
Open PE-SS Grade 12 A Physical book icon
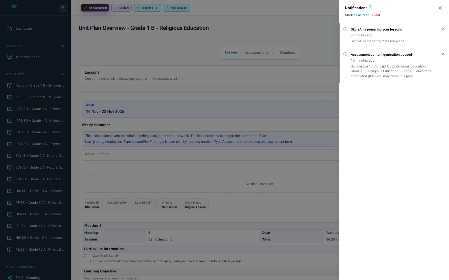tap(10, 249)
